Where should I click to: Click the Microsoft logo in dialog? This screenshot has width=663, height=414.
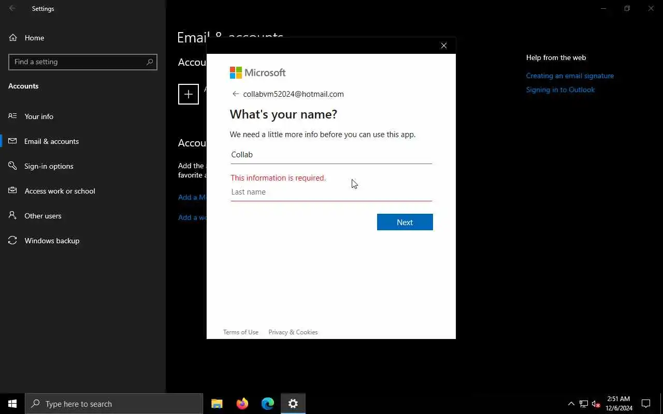tap(258, 72)
